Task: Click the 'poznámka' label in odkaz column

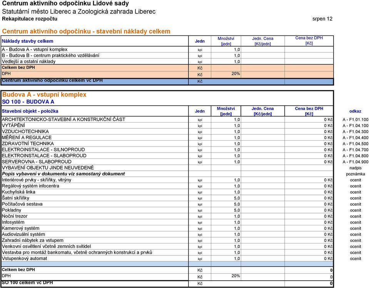Action: pos(356,174)
